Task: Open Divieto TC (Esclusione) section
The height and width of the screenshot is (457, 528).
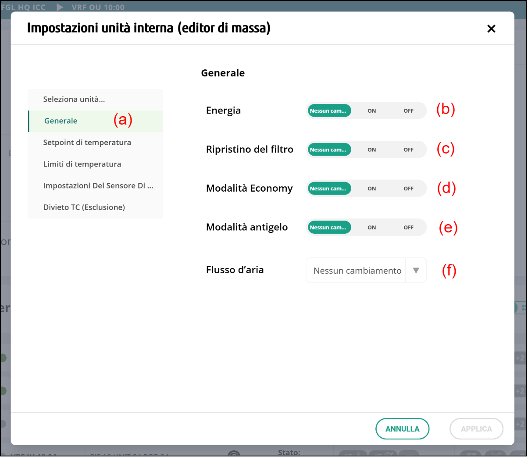Action: tap(84, 207)
